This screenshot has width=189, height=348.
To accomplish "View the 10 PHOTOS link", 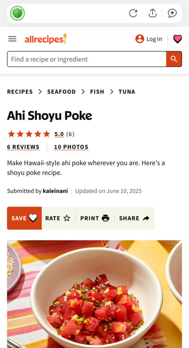I will tap(71, 147).
